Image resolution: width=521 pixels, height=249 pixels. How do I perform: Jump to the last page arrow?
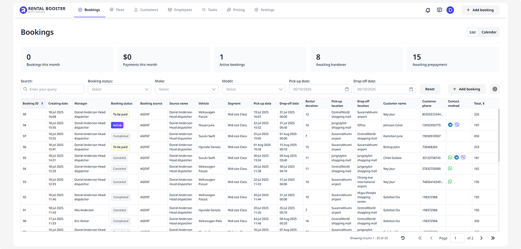point(493,238)
